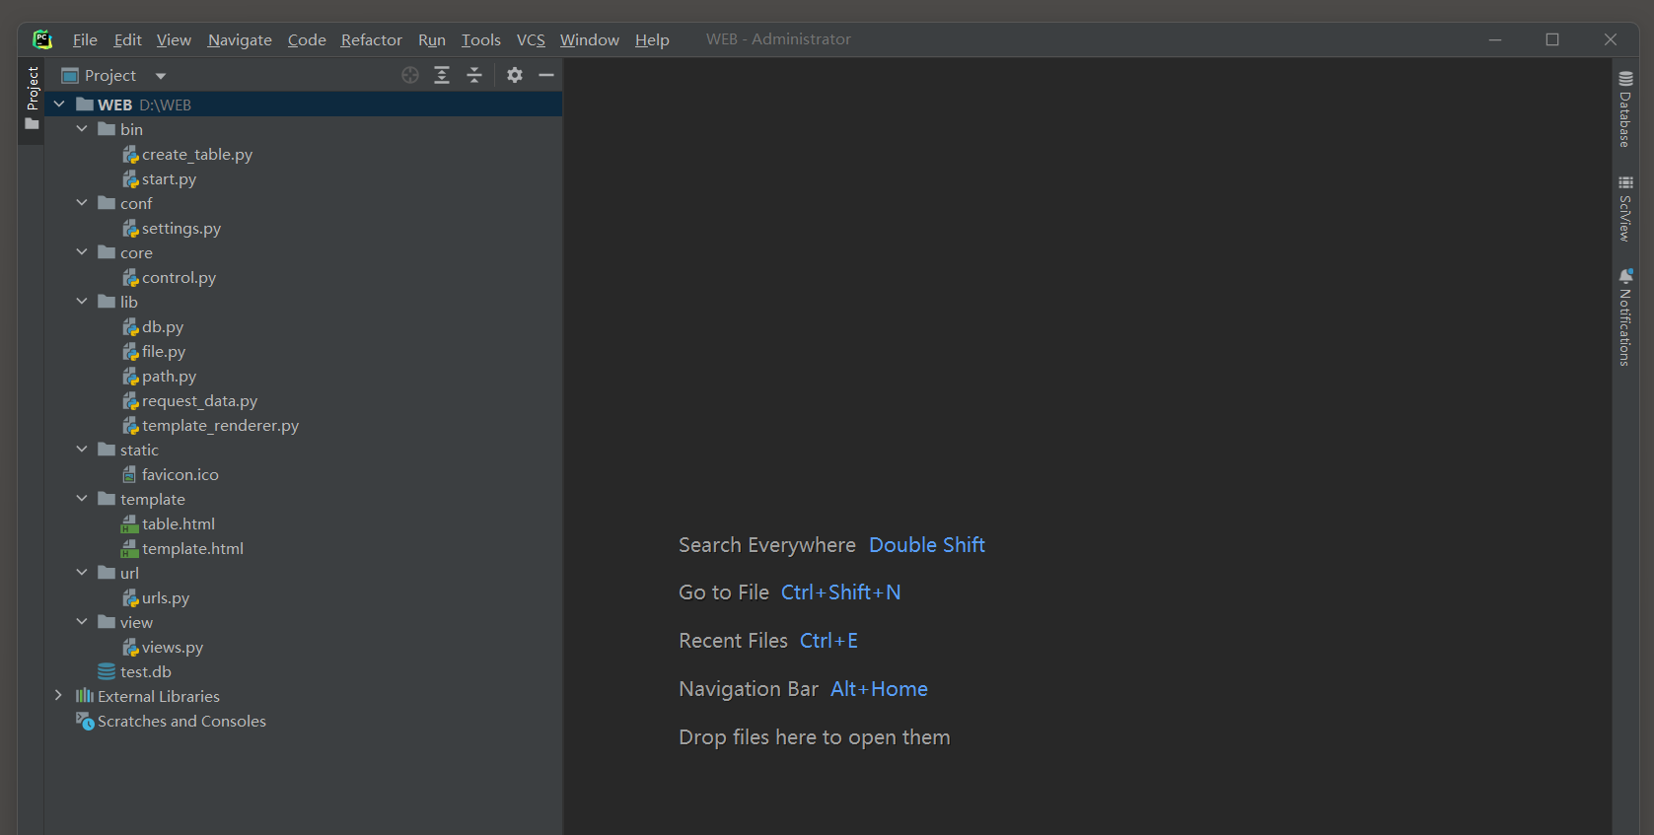Collapse the lib folder chevron

point(82,302)
